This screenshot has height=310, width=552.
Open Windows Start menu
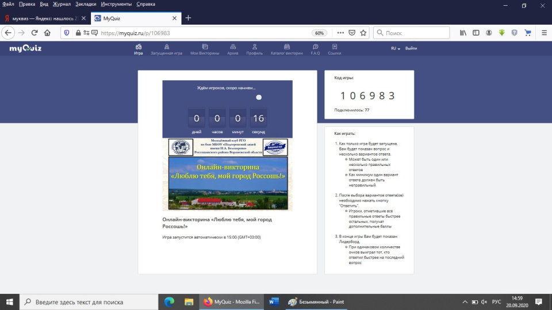[x=10, y=302]
